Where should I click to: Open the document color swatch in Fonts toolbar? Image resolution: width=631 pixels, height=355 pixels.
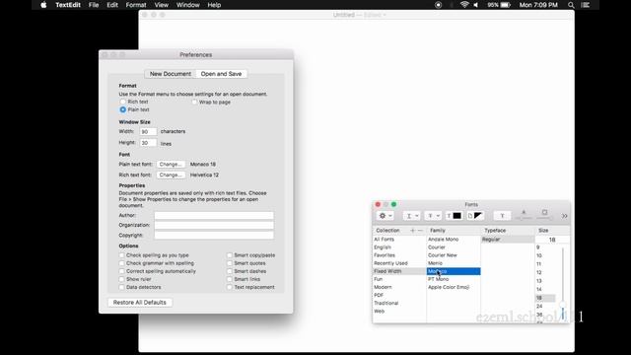(474, 216)
